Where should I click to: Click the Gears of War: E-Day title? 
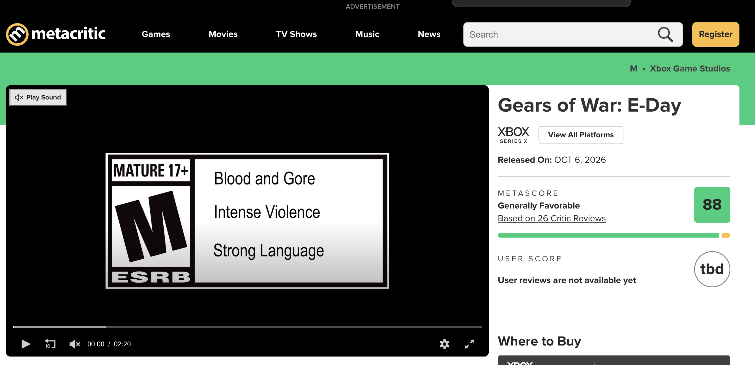tap(589, 105)
